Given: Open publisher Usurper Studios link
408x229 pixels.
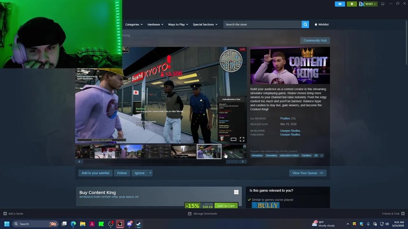Looking at the screenshot, I should pos(290,135).
